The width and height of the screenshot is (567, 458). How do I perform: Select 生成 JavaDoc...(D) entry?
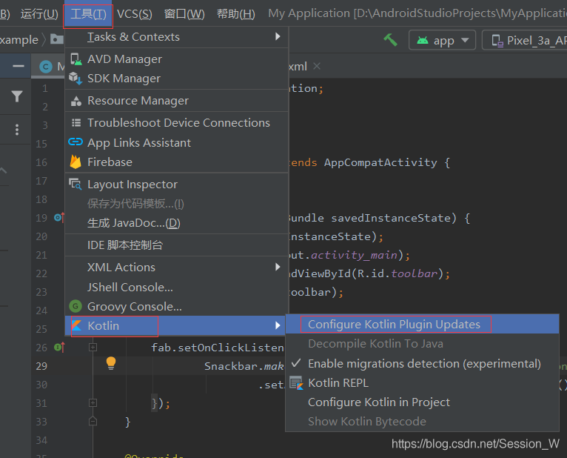pos(176,223)
